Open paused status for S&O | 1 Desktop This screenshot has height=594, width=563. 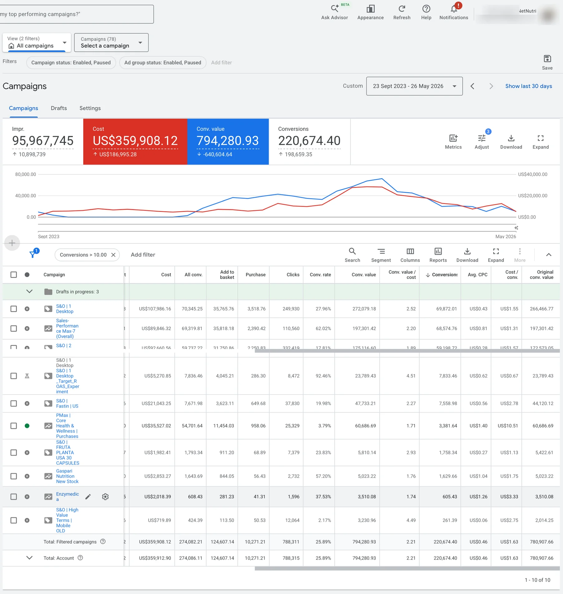[27, 309]
